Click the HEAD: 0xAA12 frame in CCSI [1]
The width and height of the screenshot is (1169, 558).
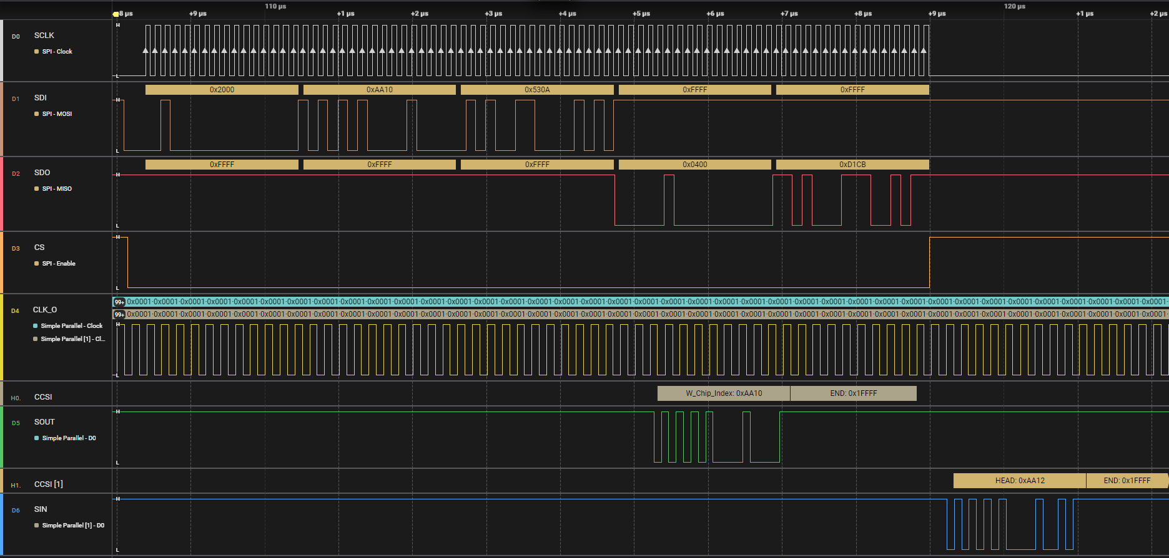tap(1019, 481)
